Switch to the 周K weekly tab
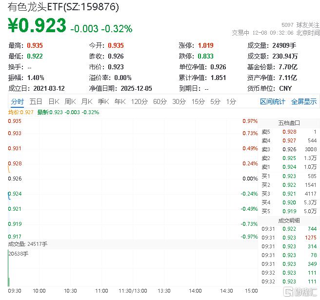This screenshot has width=320, height=300. tap(70, 101)
